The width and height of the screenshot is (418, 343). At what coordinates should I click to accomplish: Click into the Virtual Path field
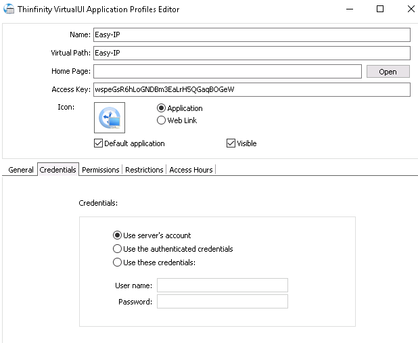[x=252, y=53]
